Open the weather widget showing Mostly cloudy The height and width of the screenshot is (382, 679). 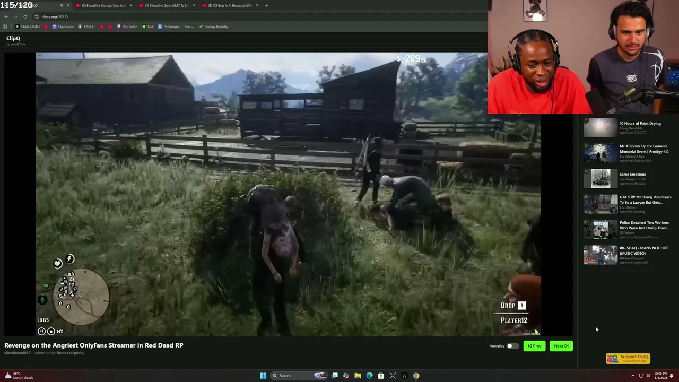(x=19, y=376)
